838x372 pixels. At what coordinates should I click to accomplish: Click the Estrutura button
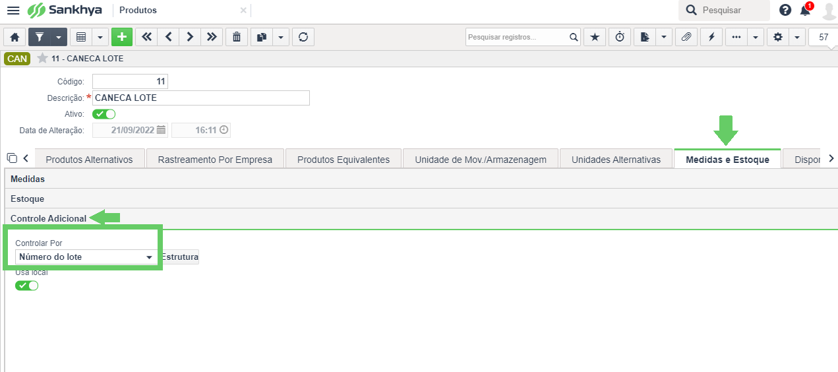[x=180, y=257]
